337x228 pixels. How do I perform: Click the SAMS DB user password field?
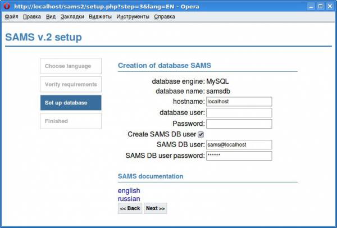coord(239,156)
